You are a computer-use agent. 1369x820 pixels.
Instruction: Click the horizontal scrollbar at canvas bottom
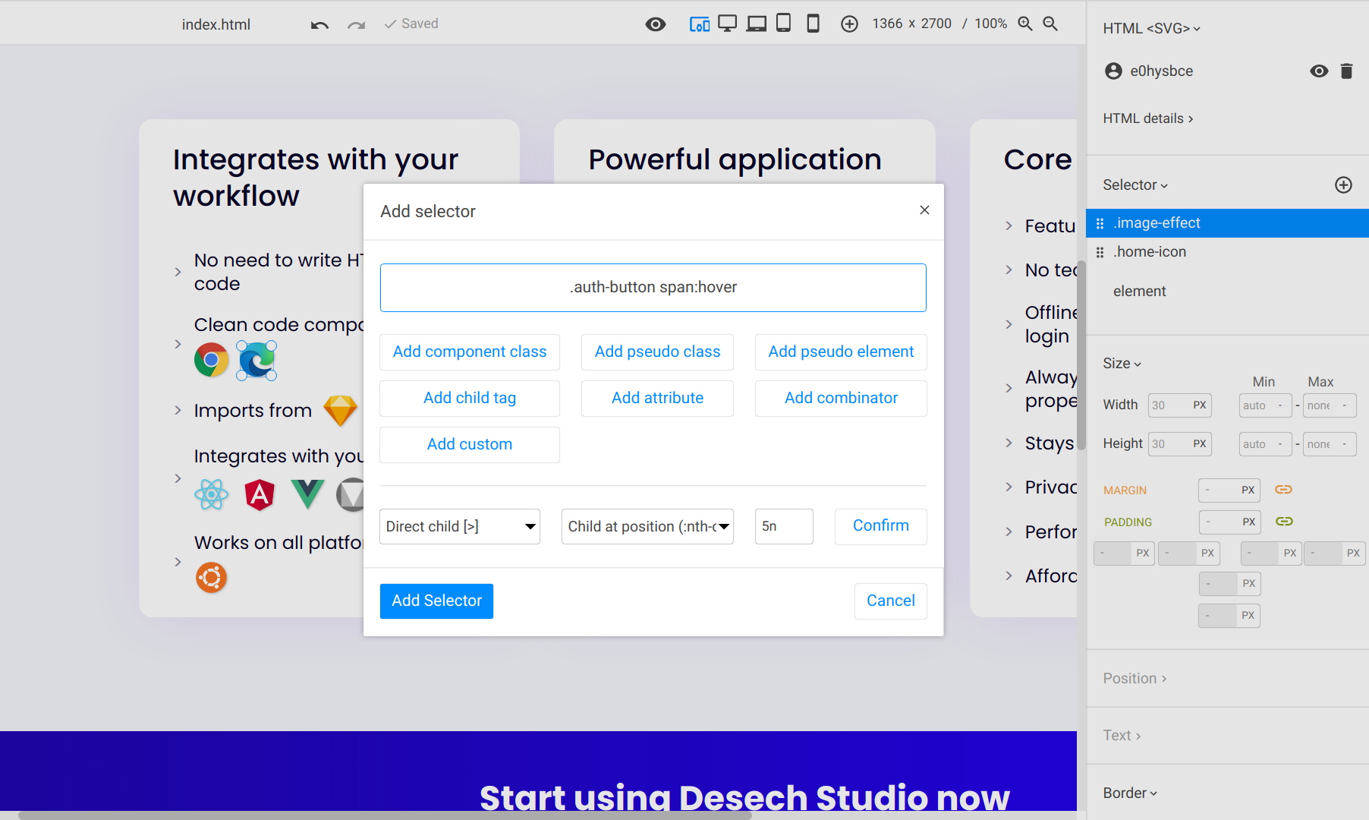click(386, 815)
